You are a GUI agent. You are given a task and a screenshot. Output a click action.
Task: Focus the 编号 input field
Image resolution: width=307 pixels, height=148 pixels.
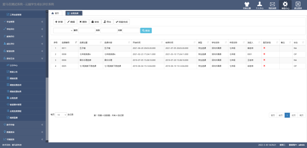click(87, 31)
